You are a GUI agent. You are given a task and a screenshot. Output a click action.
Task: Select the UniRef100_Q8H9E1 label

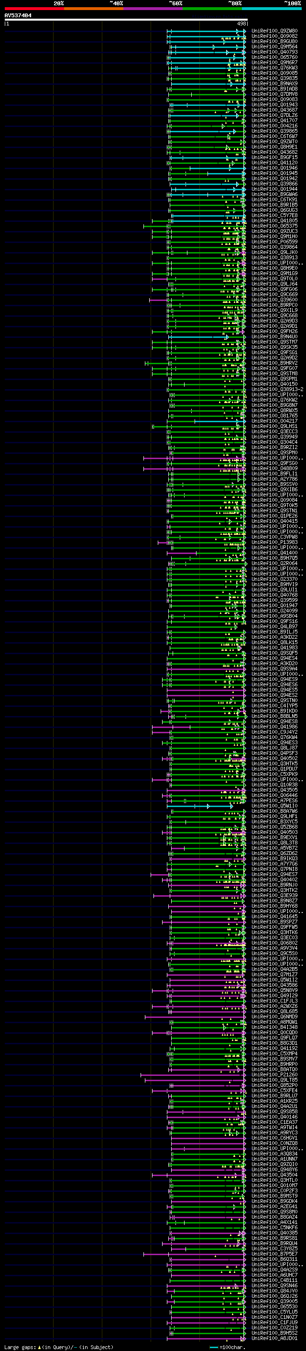tap(274, 147)
